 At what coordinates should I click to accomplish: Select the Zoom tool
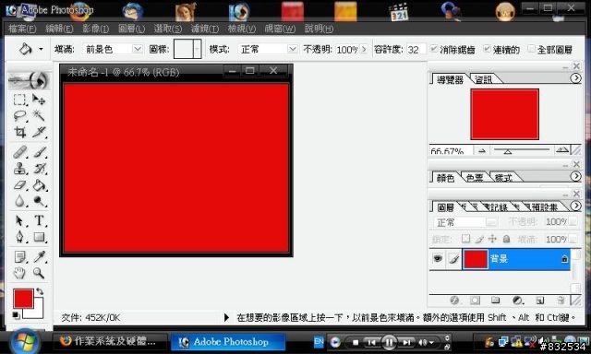click(39, 273)
